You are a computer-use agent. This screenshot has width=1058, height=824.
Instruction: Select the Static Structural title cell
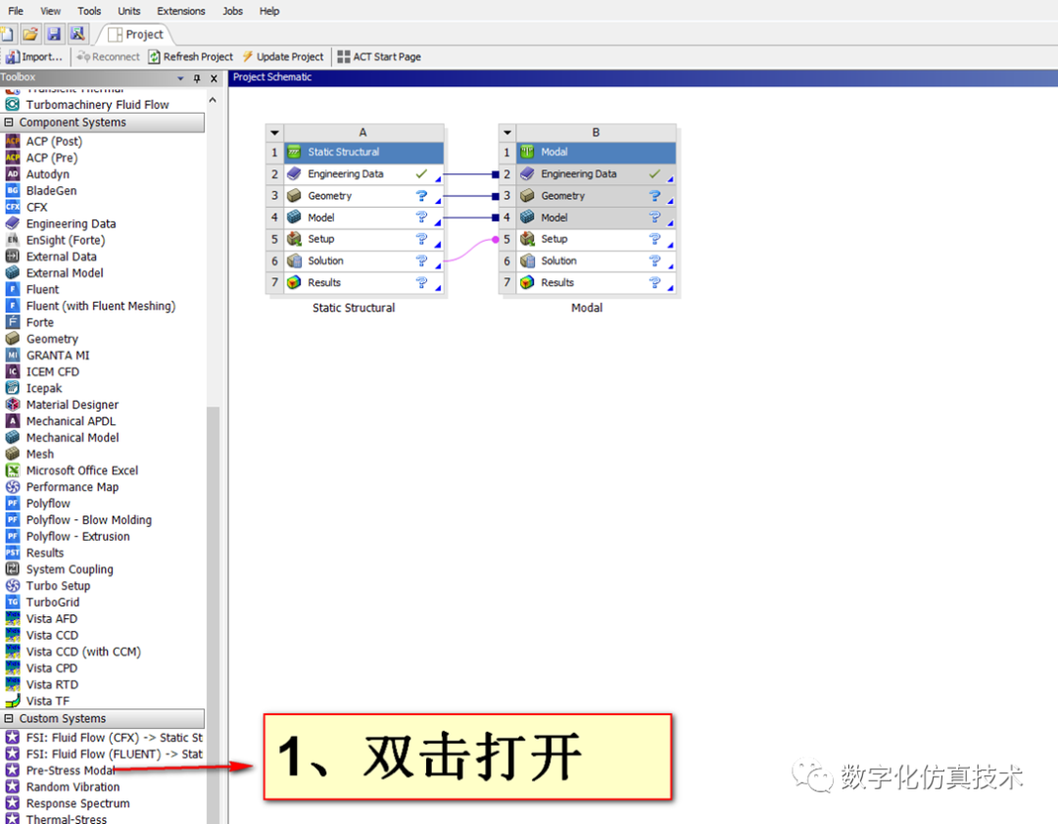(x=363, y=153)
